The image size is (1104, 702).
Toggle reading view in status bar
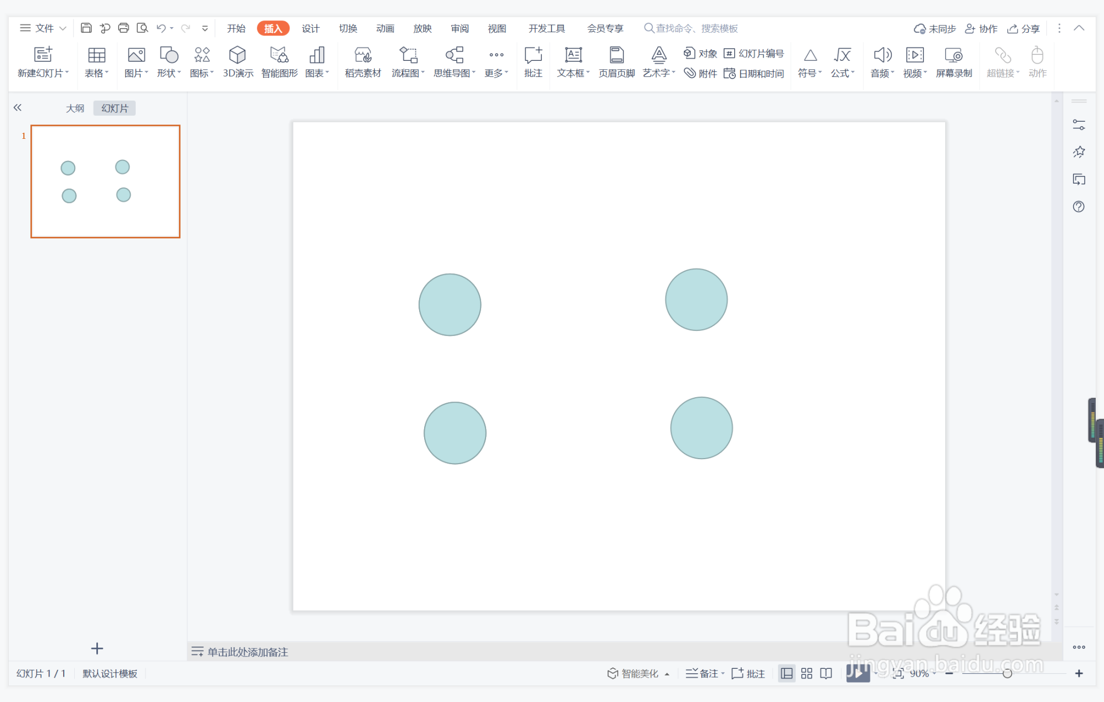(x=826, y=673)
